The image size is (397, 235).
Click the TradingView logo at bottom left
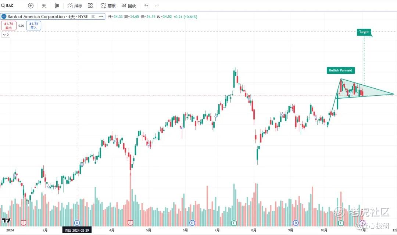pyautogui.click(x=6, y=220)
